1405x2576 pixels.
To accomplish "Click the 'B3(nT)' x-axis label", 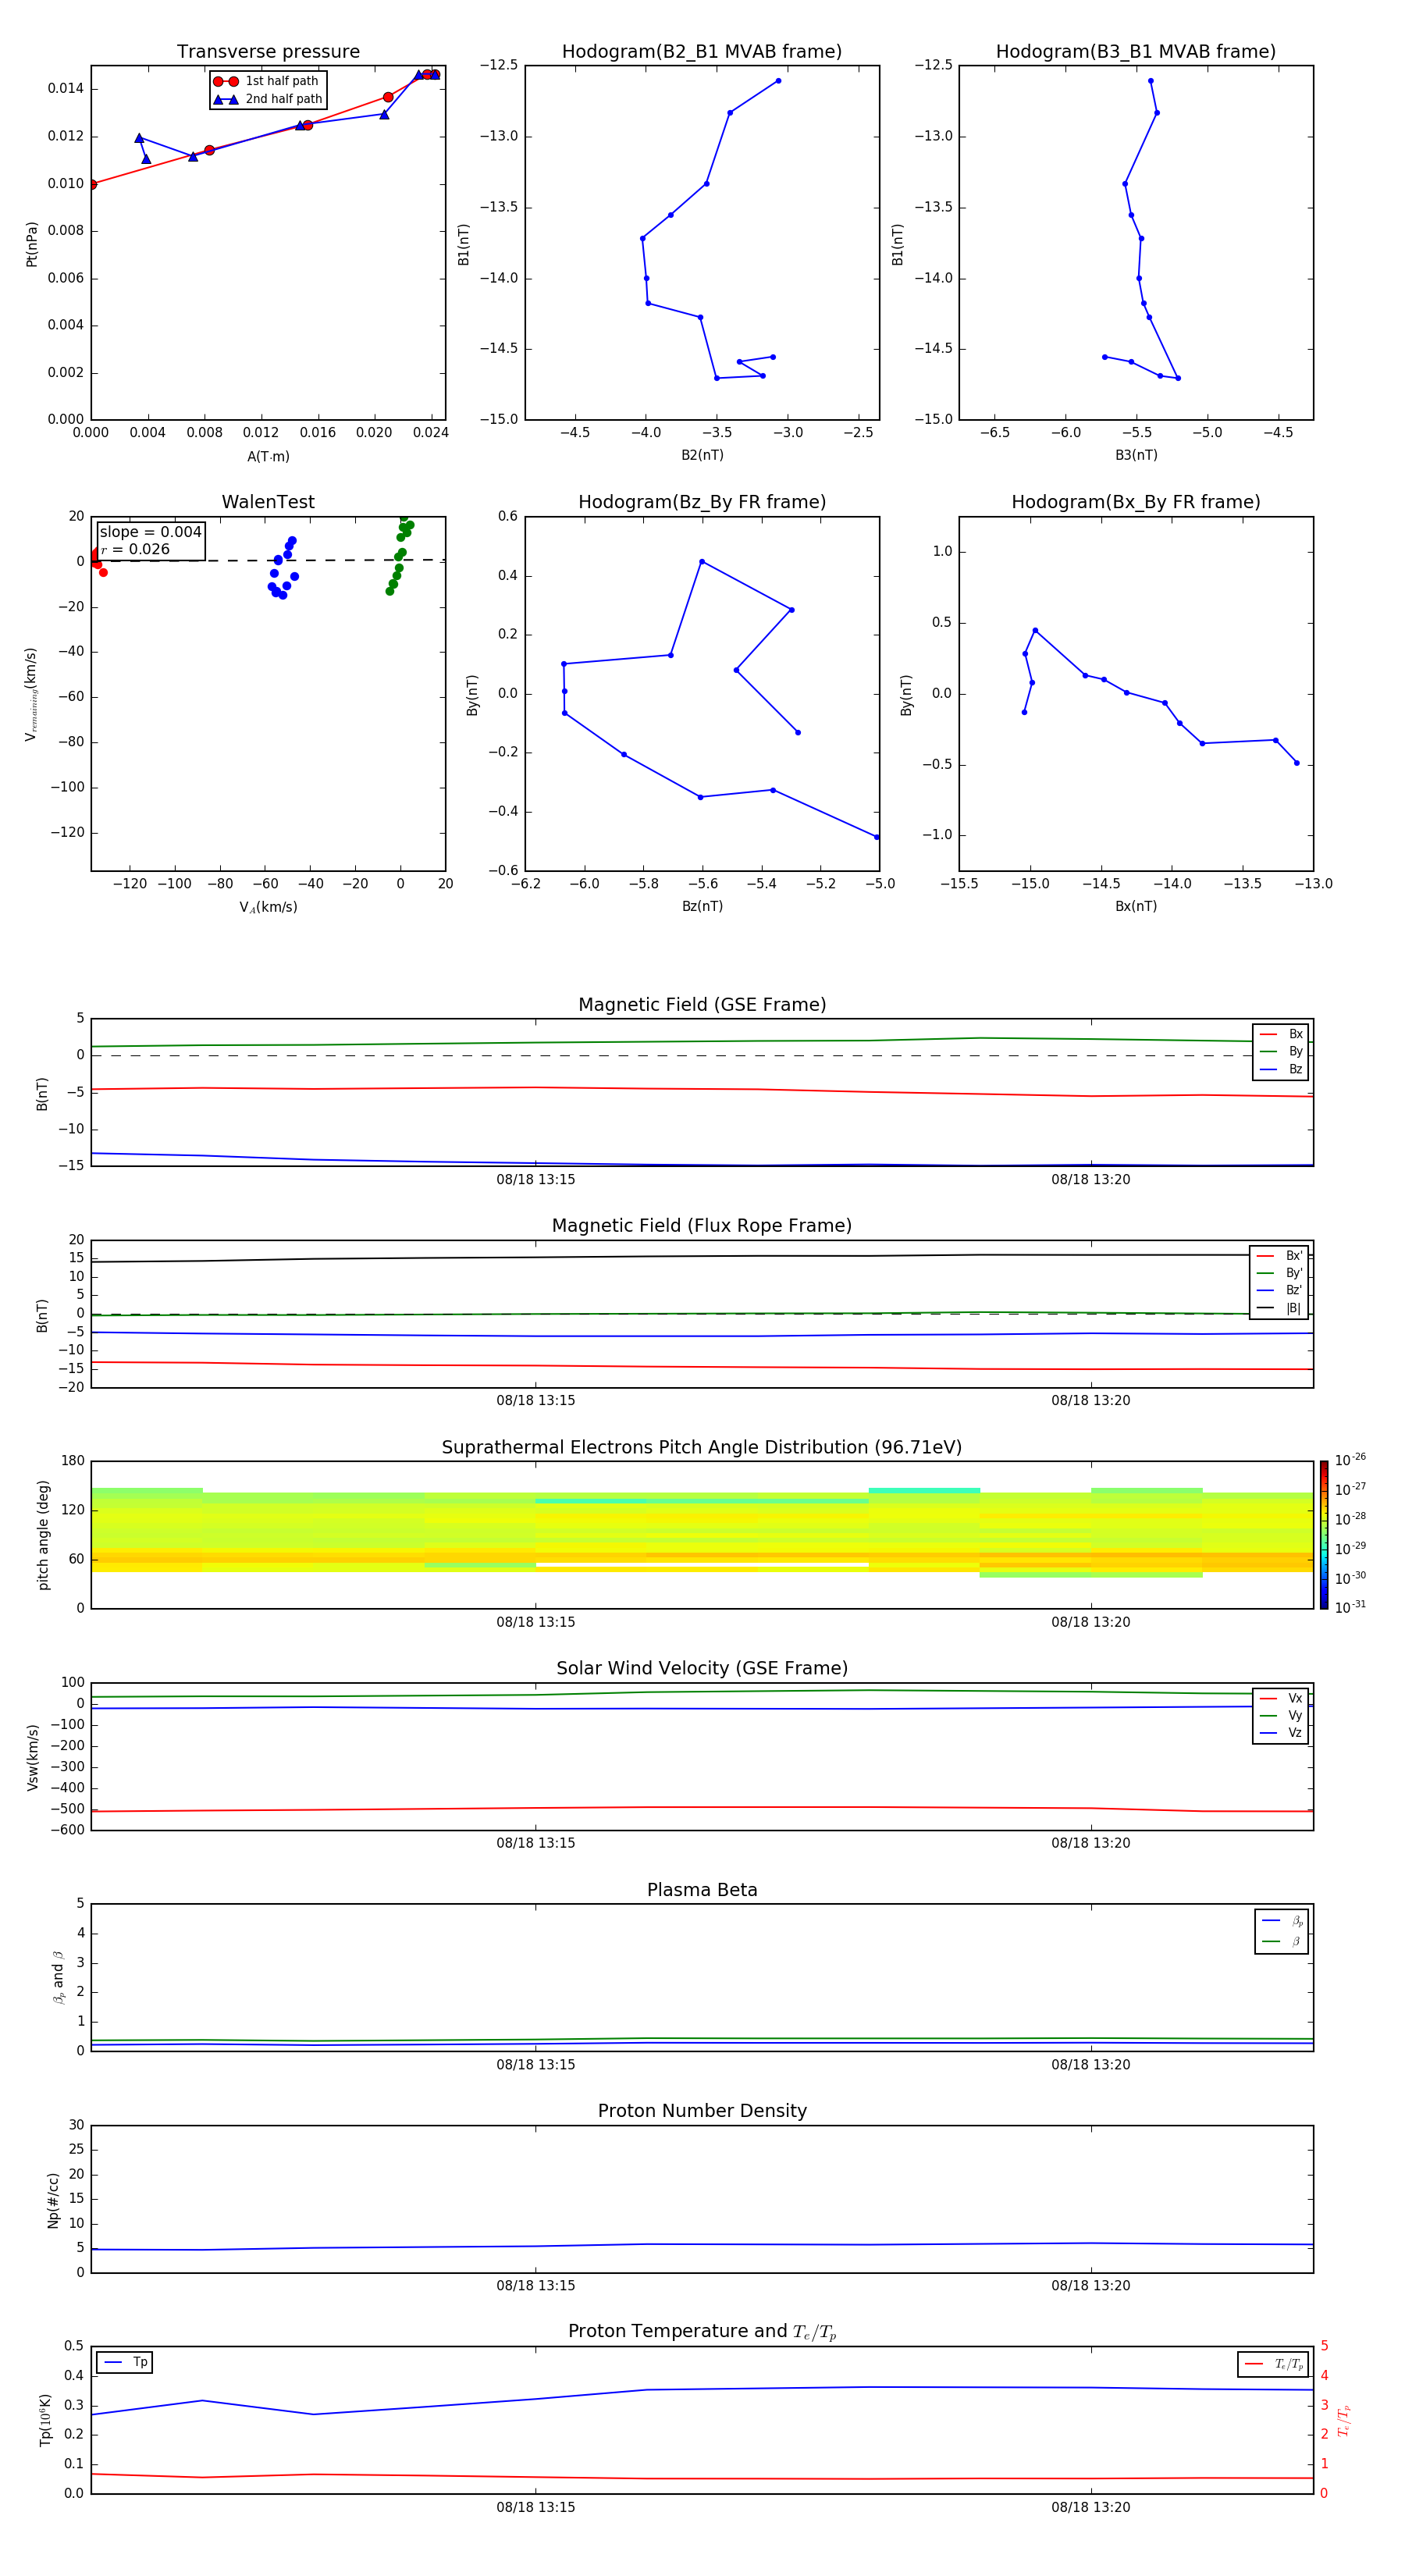I will click(1136, 456).
